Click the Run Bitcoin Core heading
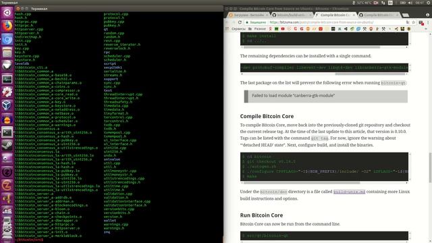 (261, 215)
